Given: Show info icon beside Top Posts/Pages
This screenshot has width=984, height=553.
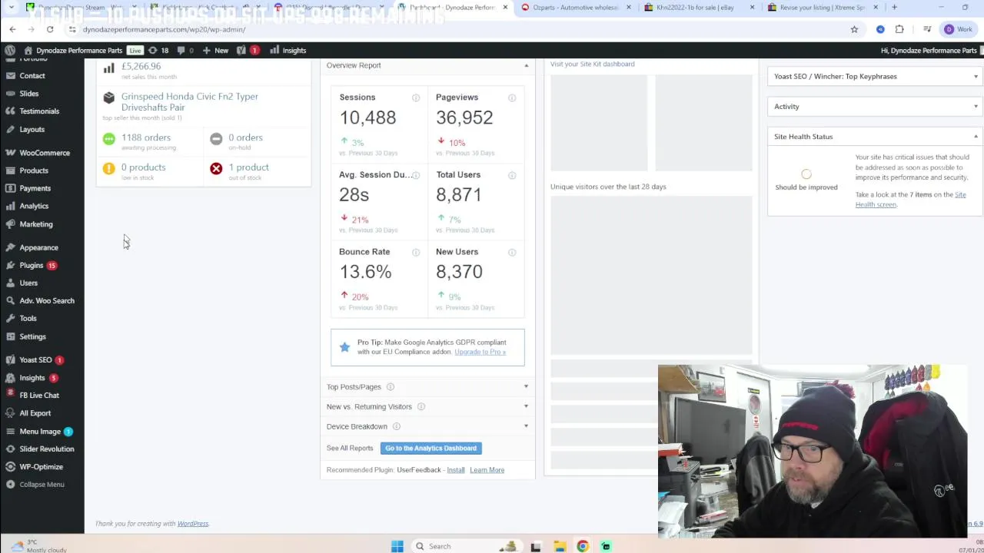Looking at the screenshot, I should coord(391,387).
